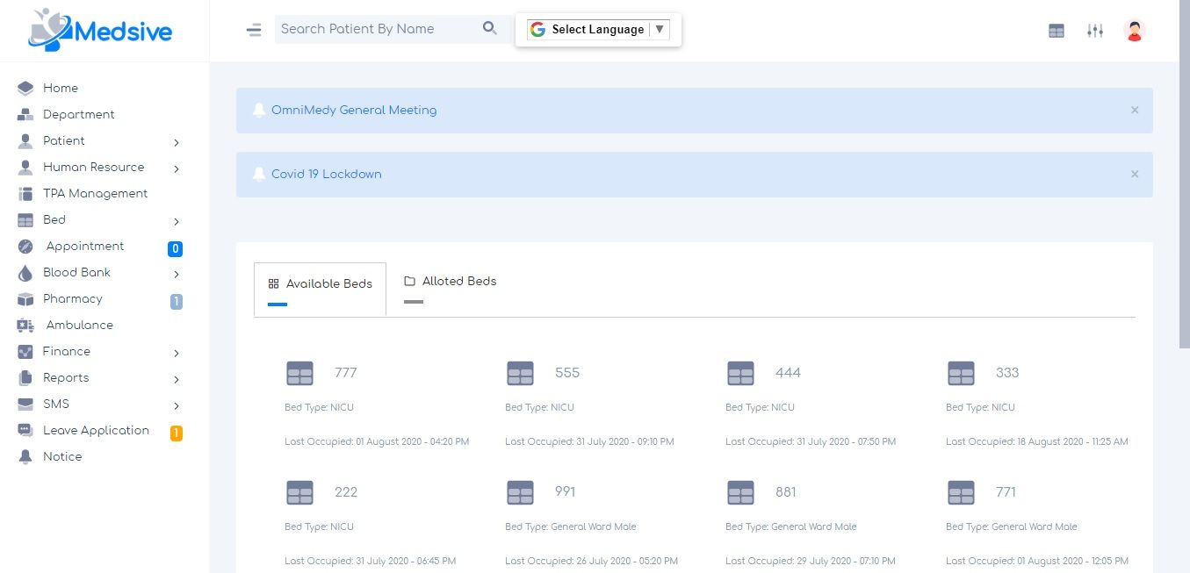
Task: Dismiss the OmniMedy General Meeting notice
Action: [x=1135, y=111]
